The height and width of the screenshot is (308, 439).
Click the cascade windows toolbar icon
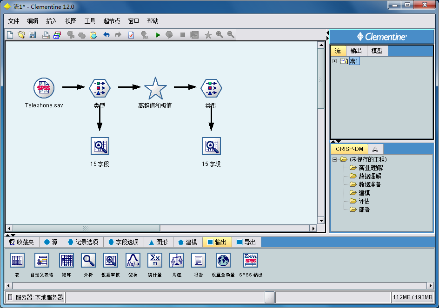coord(57,35)
